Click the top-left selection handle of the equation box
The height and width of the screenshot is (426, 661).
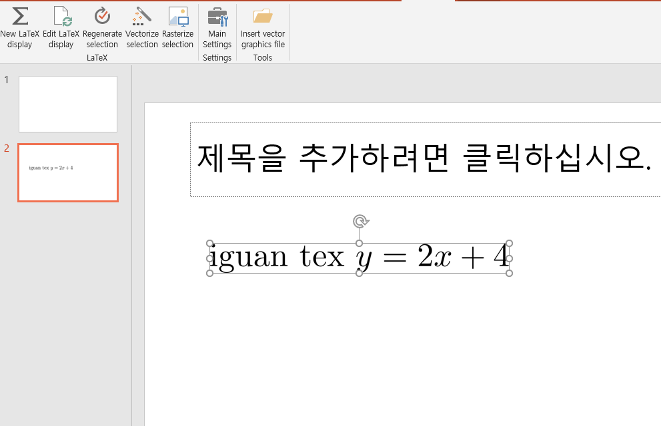coord(210,242)
